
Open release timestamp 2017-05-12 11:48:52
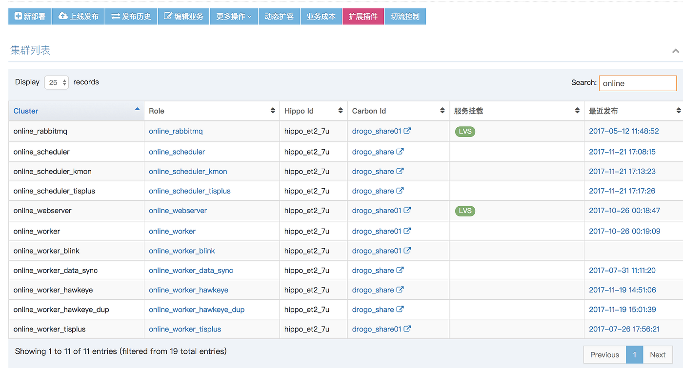pos(624,131)
